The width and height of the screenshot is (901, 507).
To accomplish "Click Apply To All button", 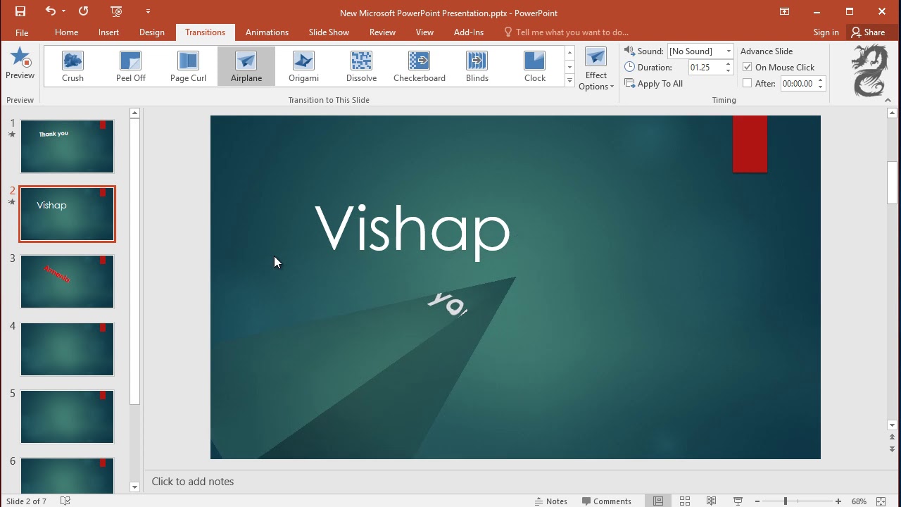I will (654, 84).
